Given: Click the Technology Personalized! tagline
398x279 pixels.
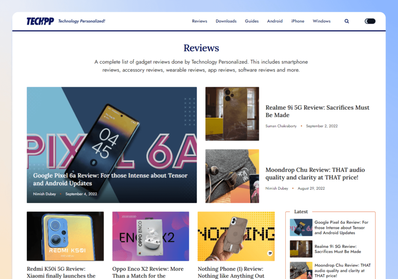Looking at the screenshot, I should coord(82,21).
